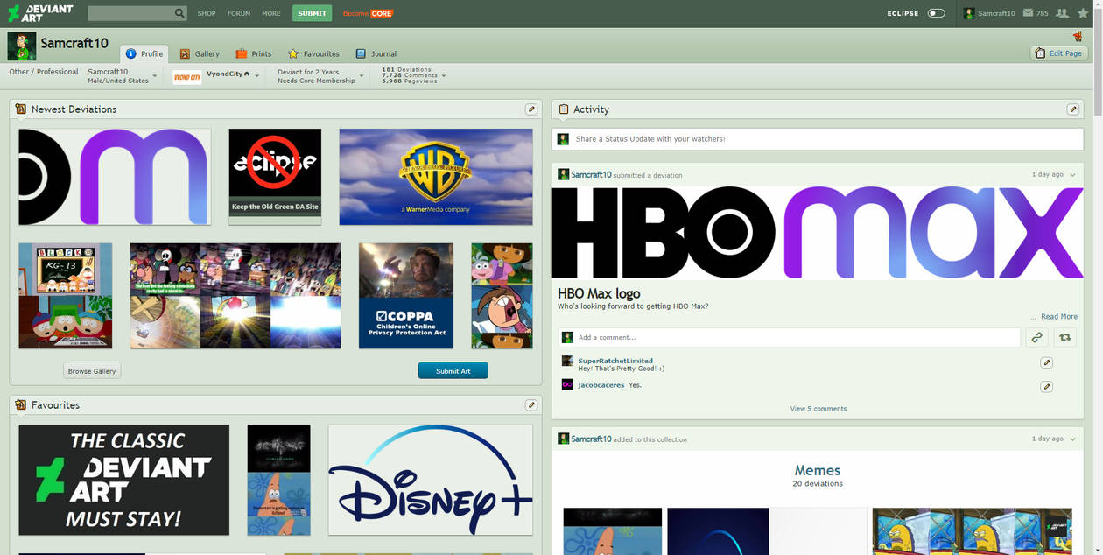Open the Memes collection title link

(x=818, y=470)
